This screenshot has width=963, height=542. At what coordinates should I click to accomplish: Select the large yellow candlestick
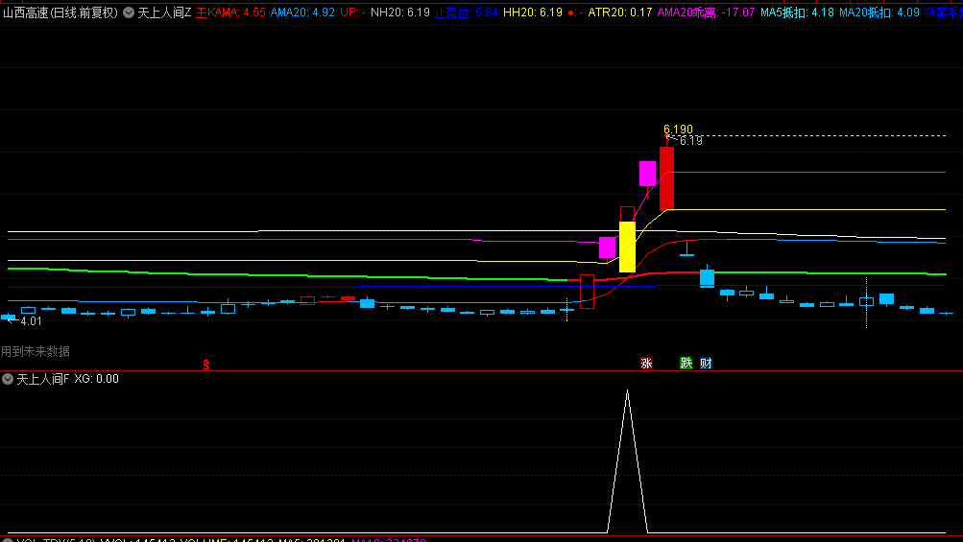[x=627, y=247]
